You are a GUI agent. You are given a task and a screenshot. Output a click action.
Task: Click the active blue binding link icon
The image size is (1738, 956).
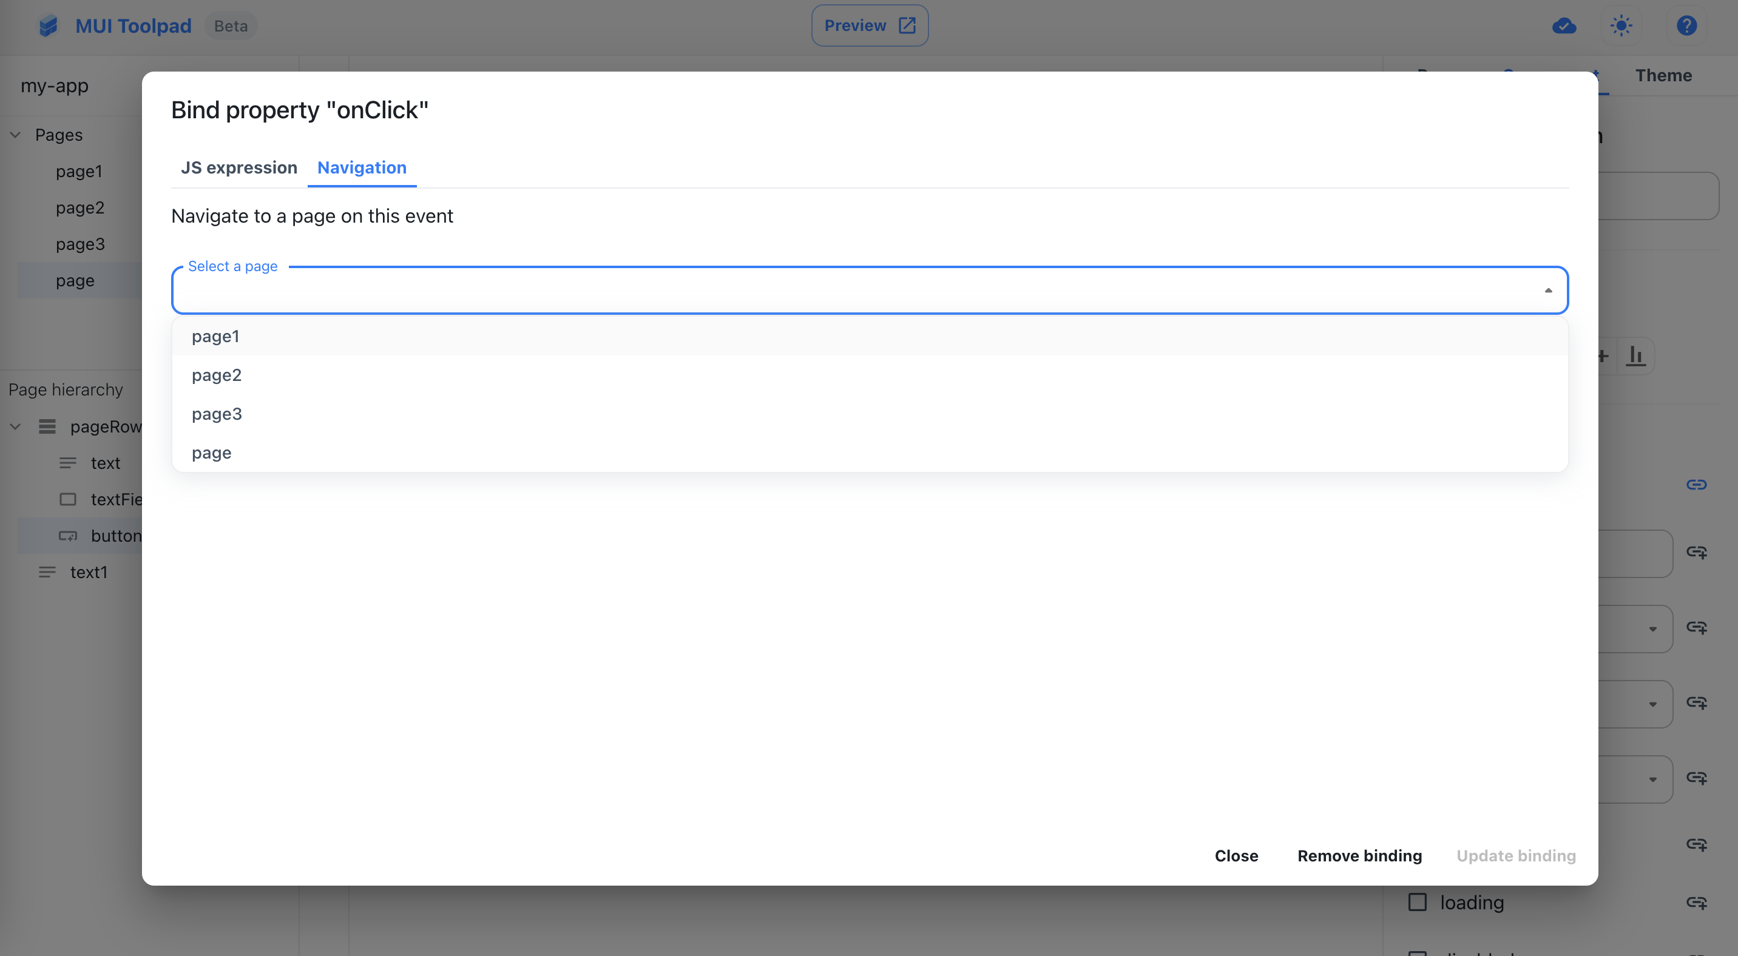click(x=1696, y=484)
